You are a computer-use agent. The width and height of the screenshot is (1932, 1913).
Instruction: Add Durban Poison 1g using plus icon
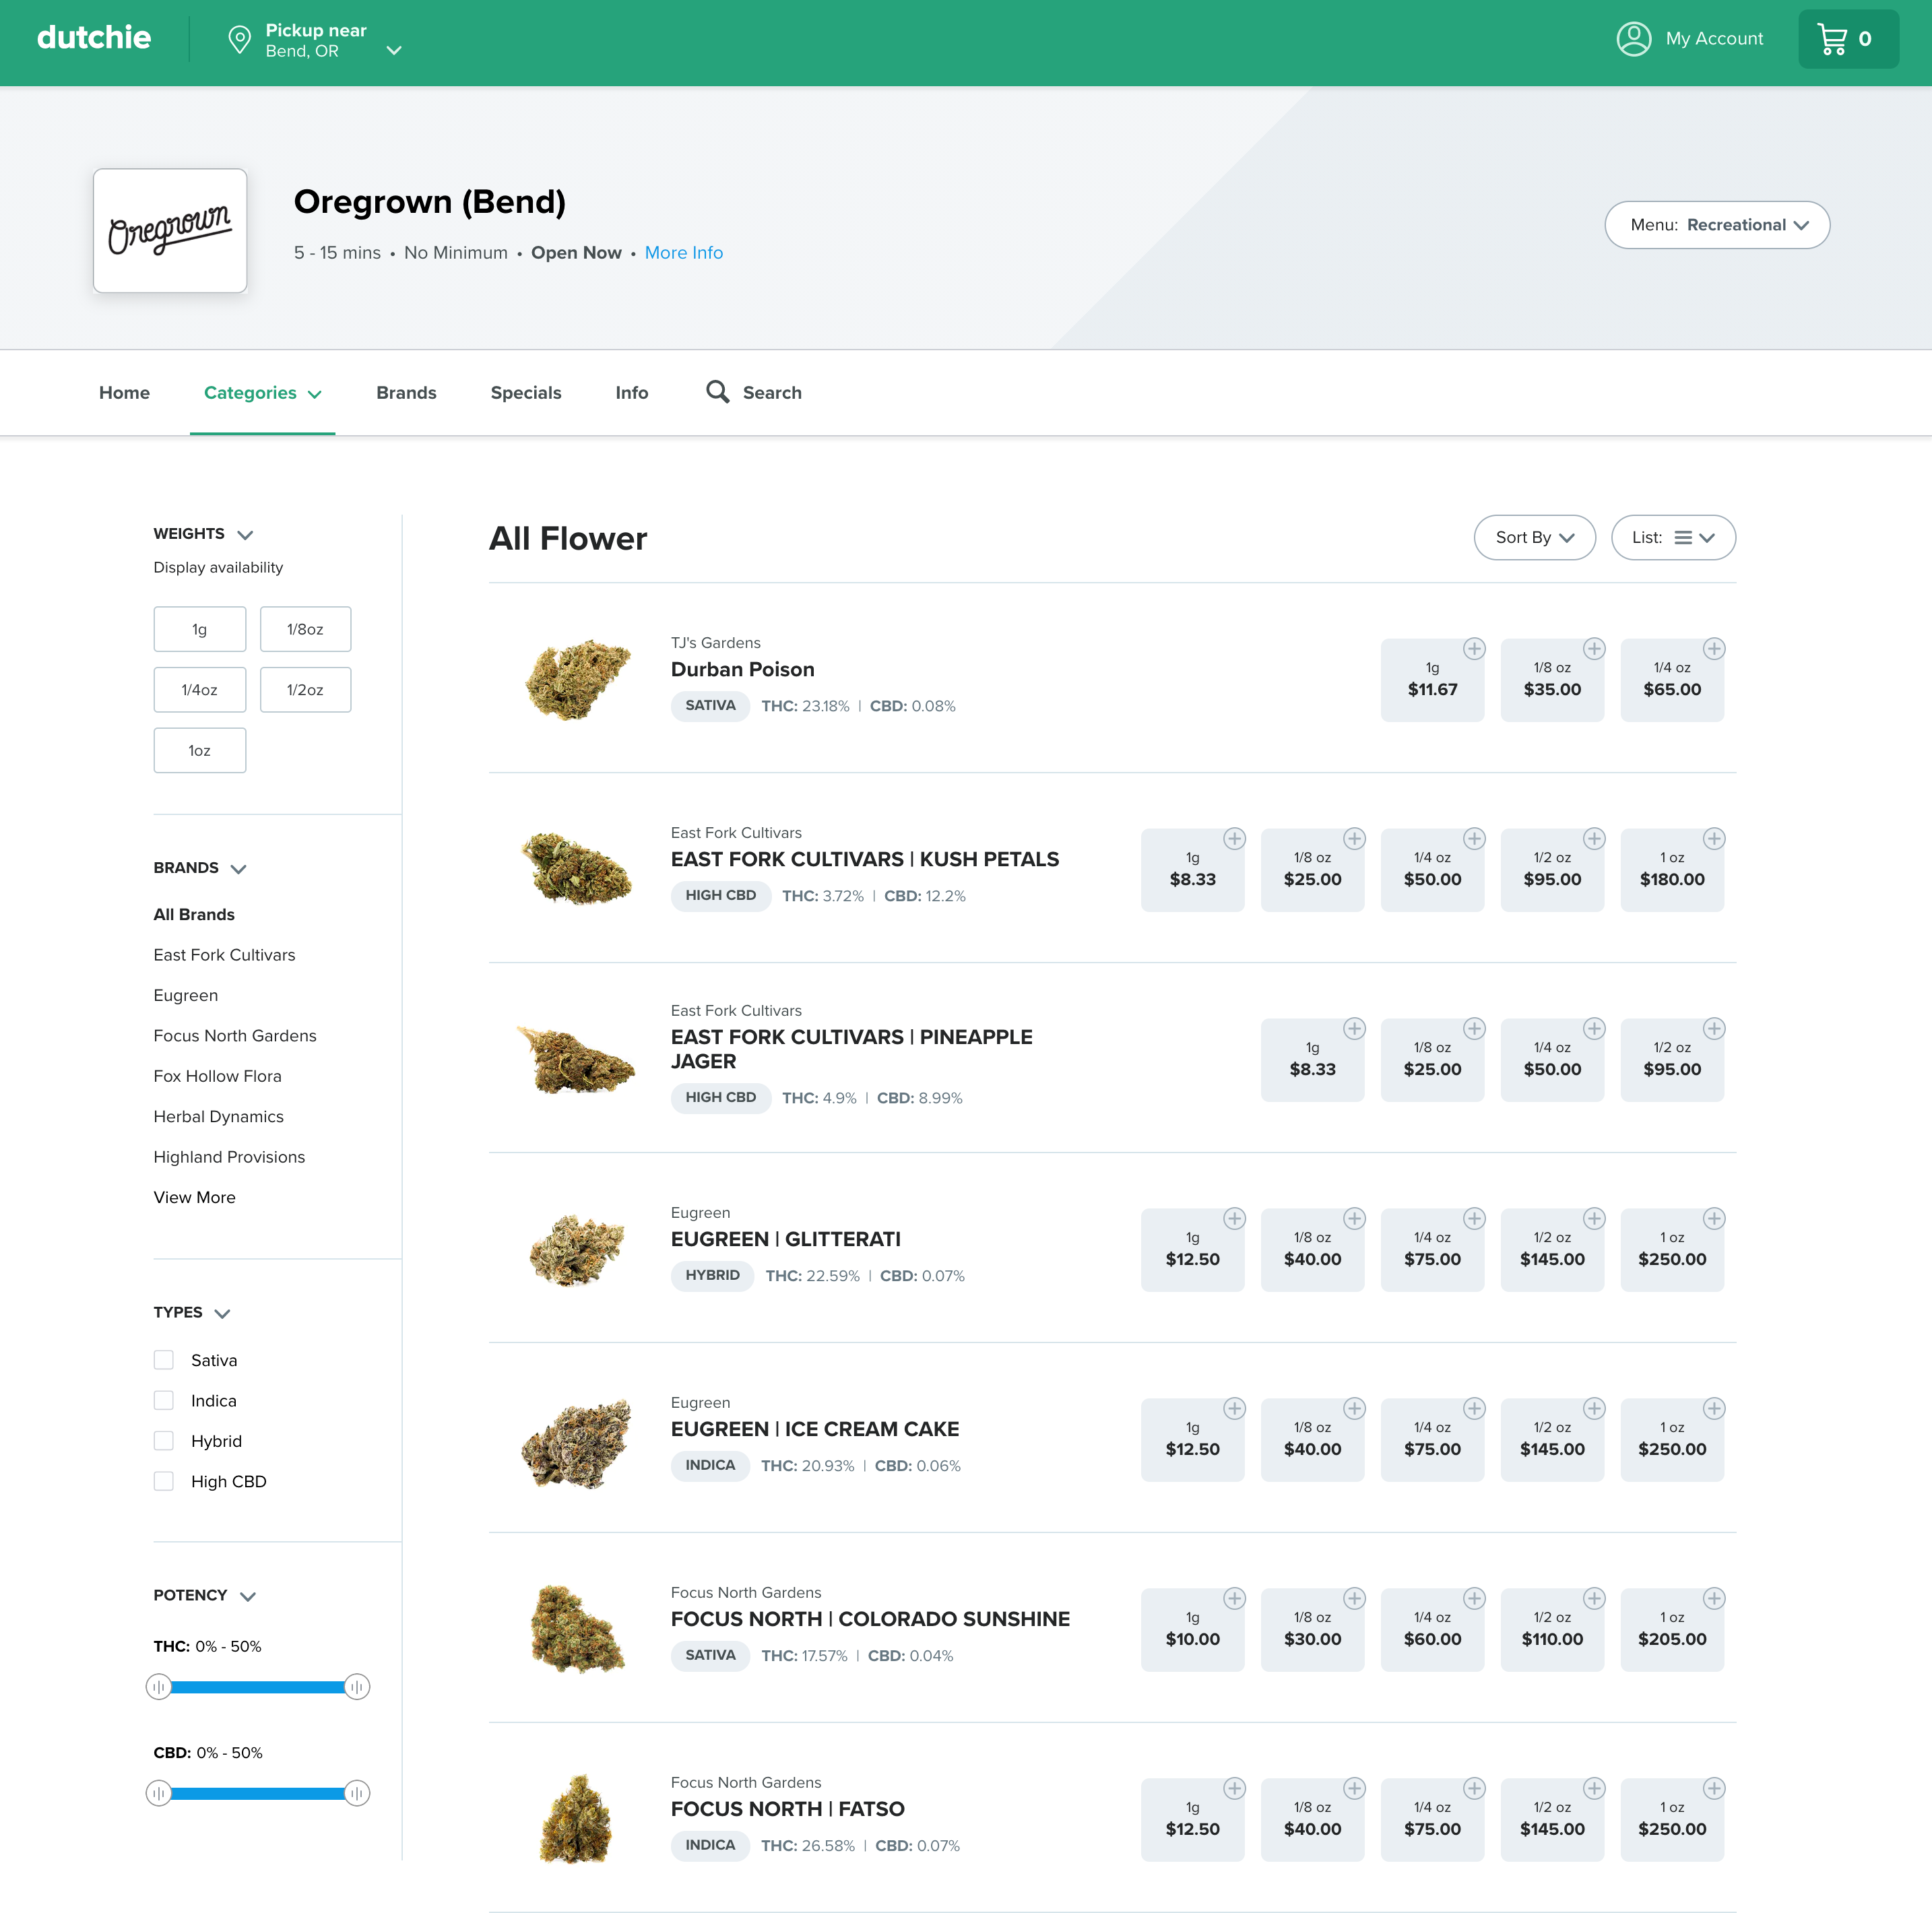(x=1474, y=648)
